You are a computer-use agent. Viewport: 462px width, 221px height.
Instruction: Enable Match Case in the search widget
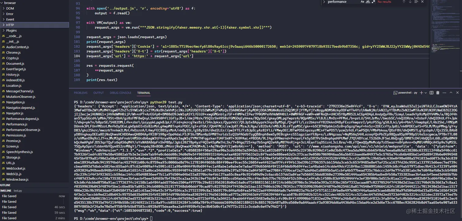(362, 2)
